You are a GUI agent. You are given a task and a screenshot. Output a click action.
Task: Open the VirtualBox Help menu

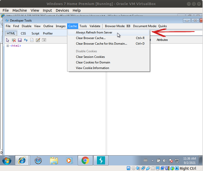pos(77,10)
